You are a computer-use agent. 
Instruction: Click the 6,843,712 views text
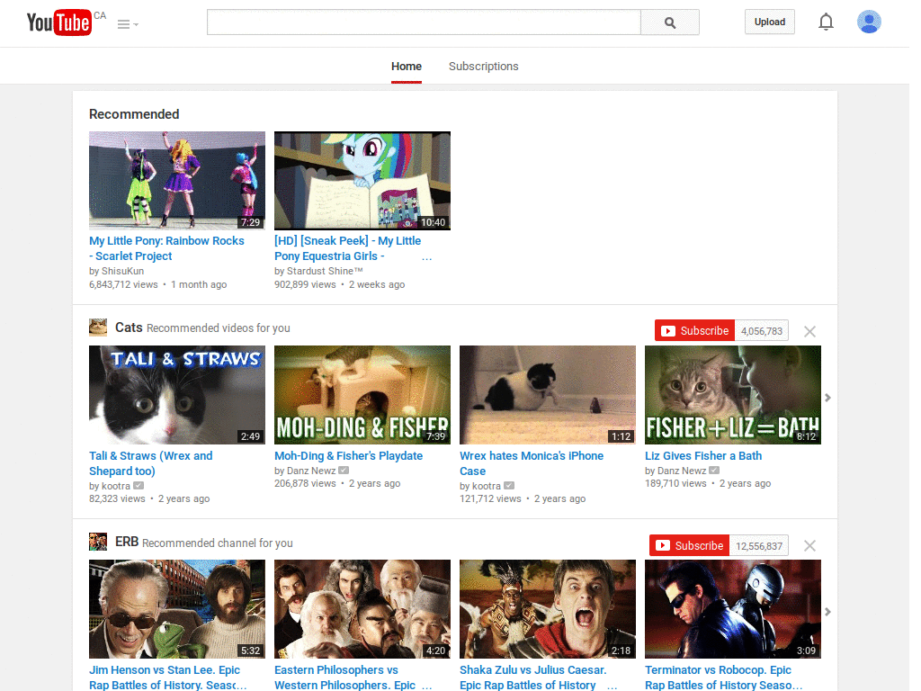pyautogui.click(x=123, y=284)
